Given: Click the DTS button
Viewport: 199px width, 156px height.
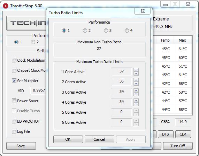Looking at the screenshot, I should tap(166, 134).
